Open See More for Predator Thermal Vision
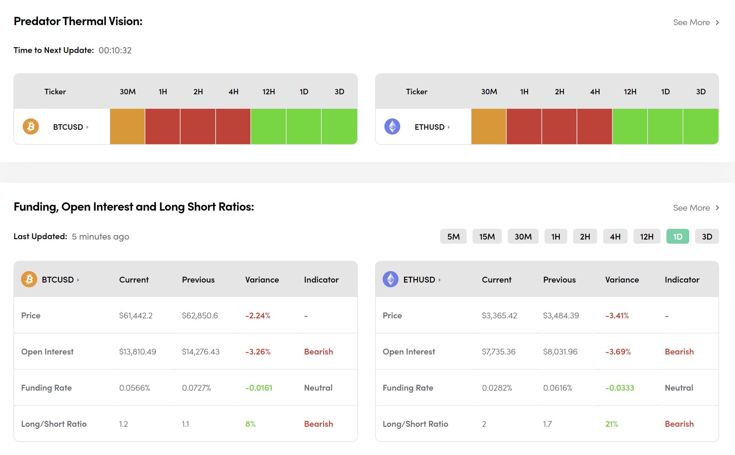This screenshot has height=455, width=735. coord(691,23)
